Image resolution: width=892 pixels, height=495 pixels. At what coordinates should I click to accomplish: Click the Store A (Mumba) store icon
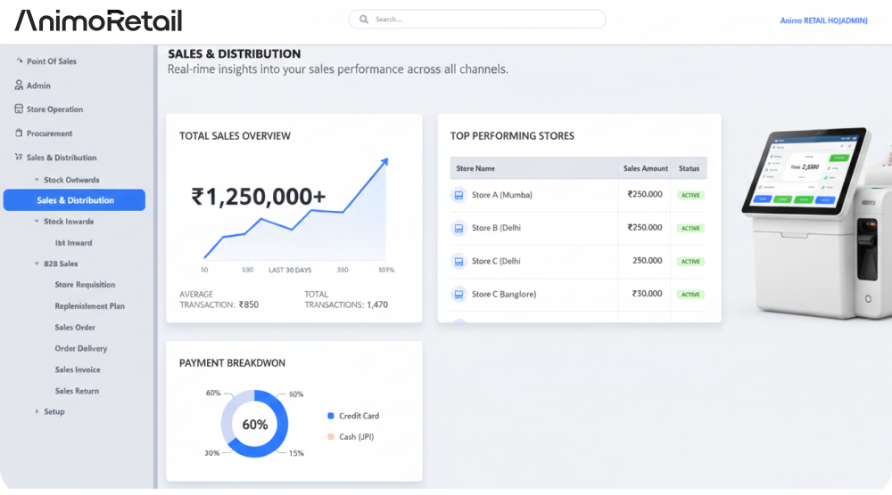[458, 195]
